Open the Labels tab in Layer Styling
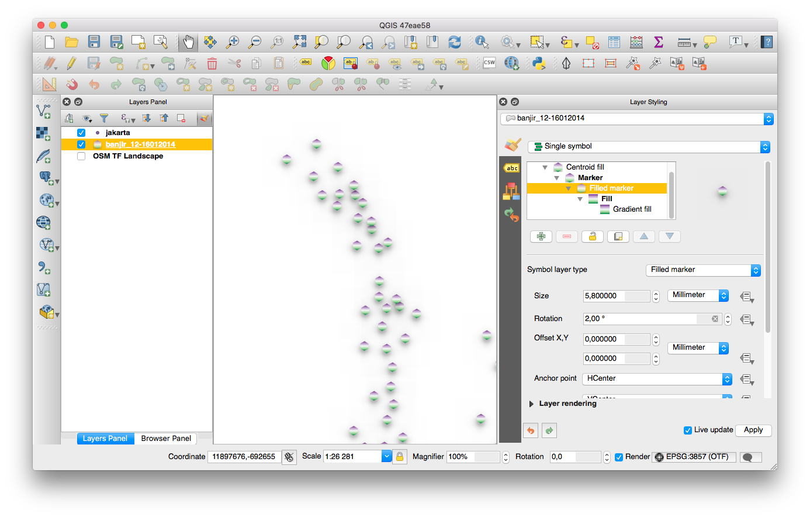This screenshot has height=517, width=810. [x=511, y=168]
